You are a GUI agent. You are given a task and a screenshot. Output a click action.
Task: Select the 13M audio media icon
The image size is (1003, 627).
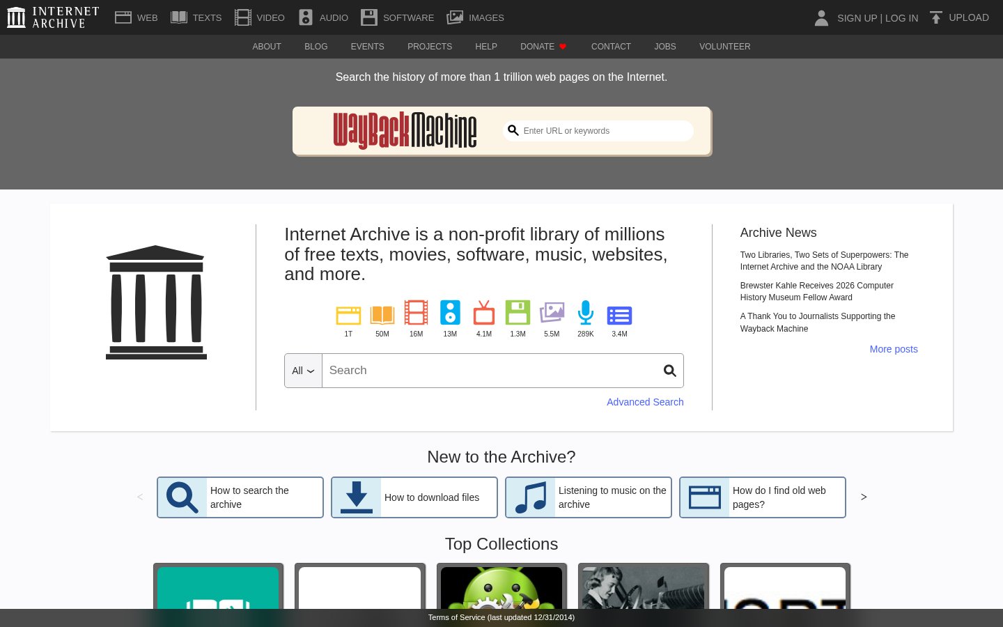click(x=450, y=313)
